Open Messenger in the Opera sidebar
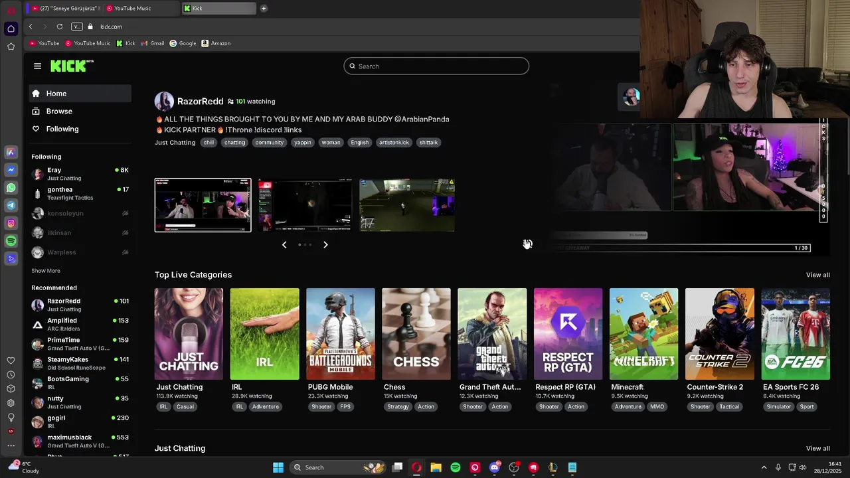Viewport: 850px width, 478px height. tap(11, 170)
